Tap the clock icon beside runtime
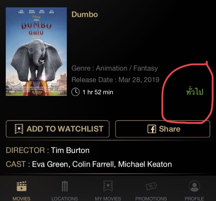This screenshot has height=201, width=216. pos(75,92)
